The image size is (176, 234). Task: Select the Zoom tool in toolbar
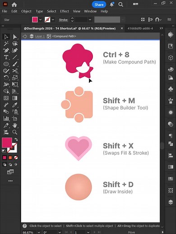[x=15, y=132]
